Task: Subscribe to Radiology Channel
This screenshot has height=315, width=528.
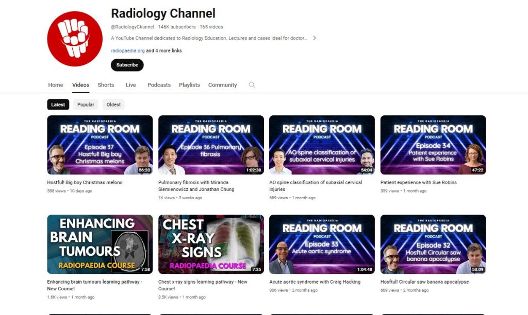Action: (x=127, y=65)
